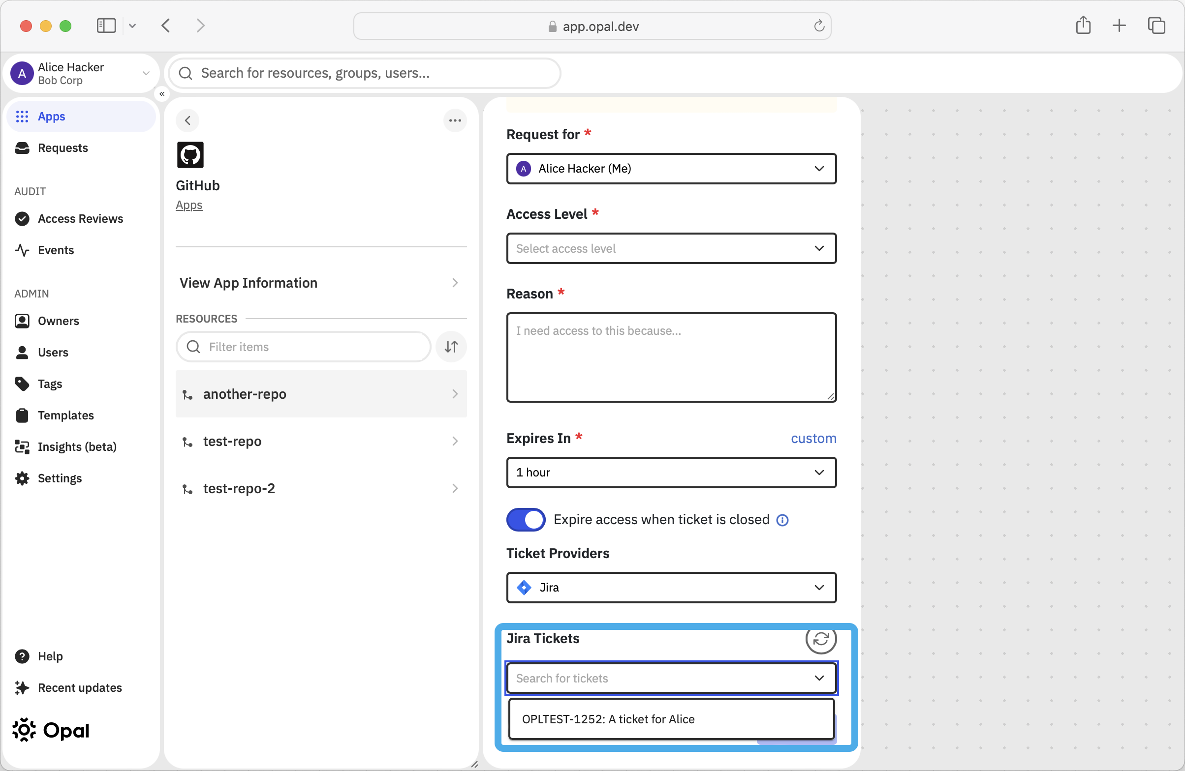Go forward with Safari forward arrow
Screen dimensions: 1185x771
pyautogui.click(x=200, y=26)
